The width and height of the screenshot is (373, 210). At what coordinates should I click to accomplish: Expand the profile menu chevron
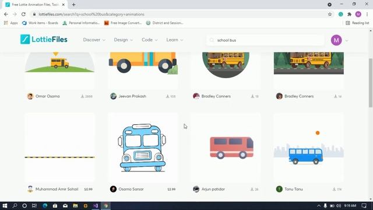(347, 41)
